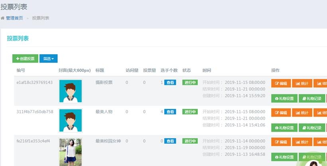Open 统计 for the 摄影投票 row
Screen dimensions: 327x166
(x=302, y=83)
